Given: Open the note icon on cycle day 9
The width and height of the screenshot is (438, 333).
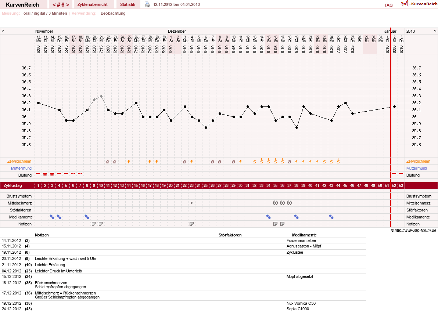Looking at the screenshot, I should coord(94,224).
